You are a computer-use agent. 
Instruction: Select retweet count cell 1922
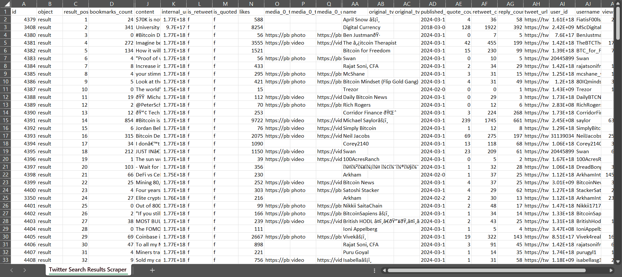tap(485, 27)
